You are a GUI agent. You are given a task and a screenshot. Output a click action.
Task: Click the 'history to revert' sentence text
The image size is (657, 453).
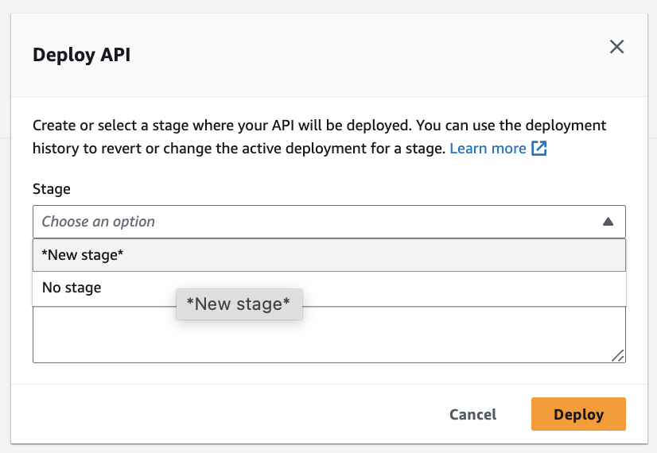(x=119, y=149)
